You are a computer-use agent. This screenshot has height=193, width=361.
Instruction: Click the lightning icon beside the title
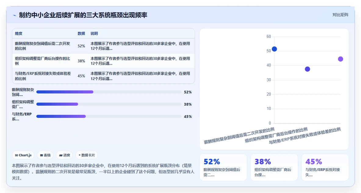(x=14, y=16)
